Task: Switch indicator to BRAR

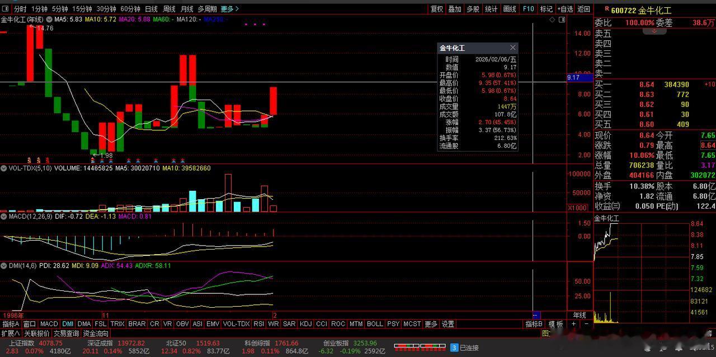Action: tap(137, 324)
